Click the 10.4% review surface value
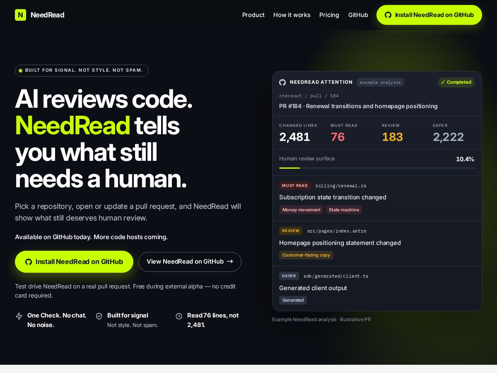Image resolution: width=497 pixels, height=373 pixels. pyautogui.click(x=465, y=159)
